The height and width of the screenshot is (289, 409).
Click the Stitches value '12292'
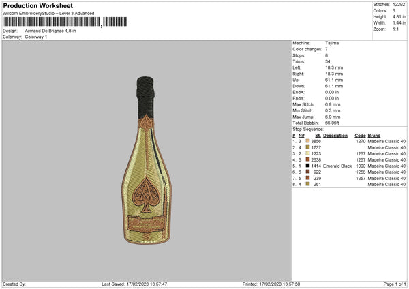tap(399, 5)
